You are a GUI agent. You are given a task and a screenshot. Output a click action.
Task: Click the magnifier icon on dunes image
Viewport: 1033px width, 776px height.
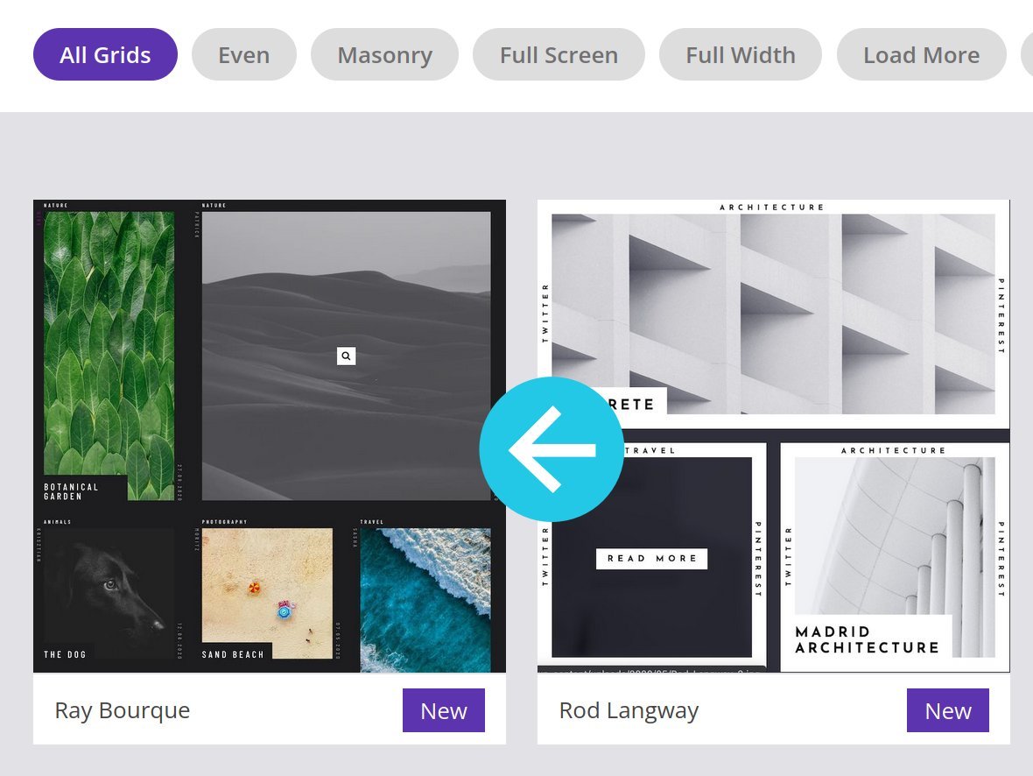[x=346, y=356]
